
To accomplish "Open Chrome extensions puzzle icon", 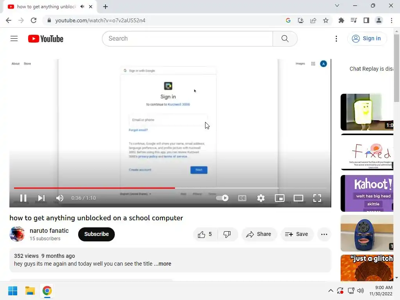I will pos(341,20).
